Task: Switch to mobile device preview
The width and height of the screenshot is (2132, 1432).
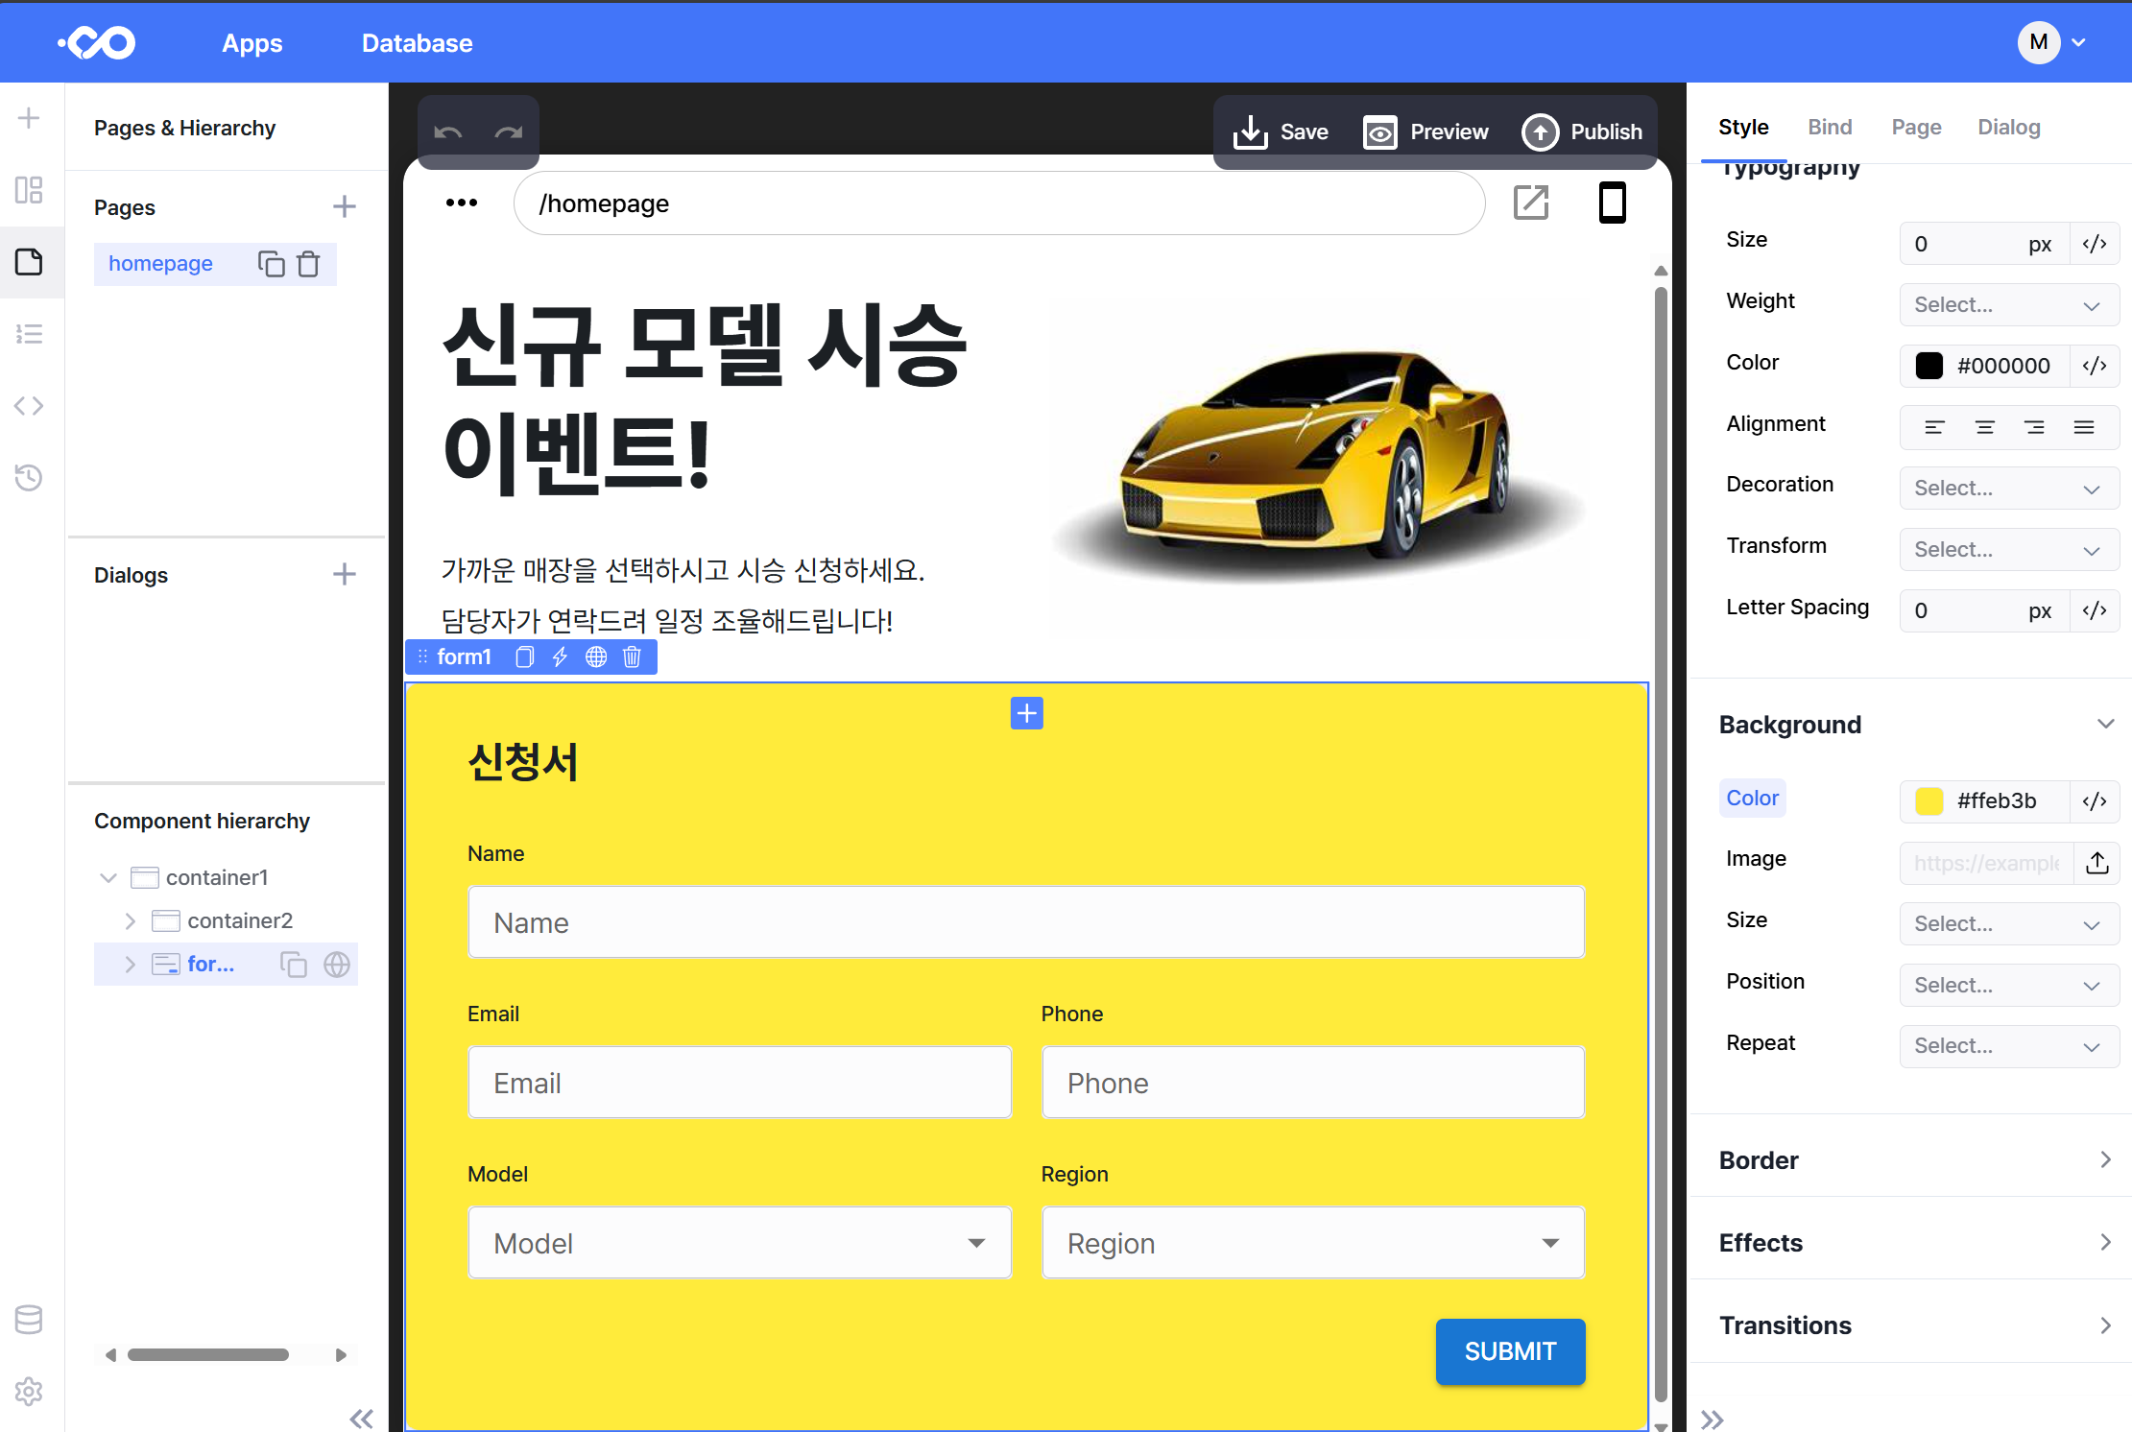Action: 1613,203
